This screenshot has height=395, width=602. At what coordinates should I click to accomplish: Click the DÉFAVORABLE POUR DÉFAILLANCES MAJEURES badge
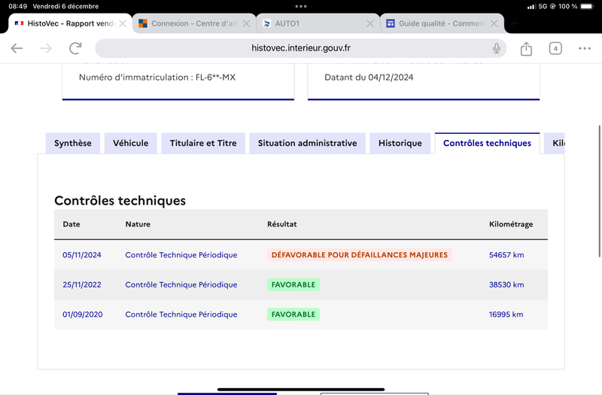(360, 255)
